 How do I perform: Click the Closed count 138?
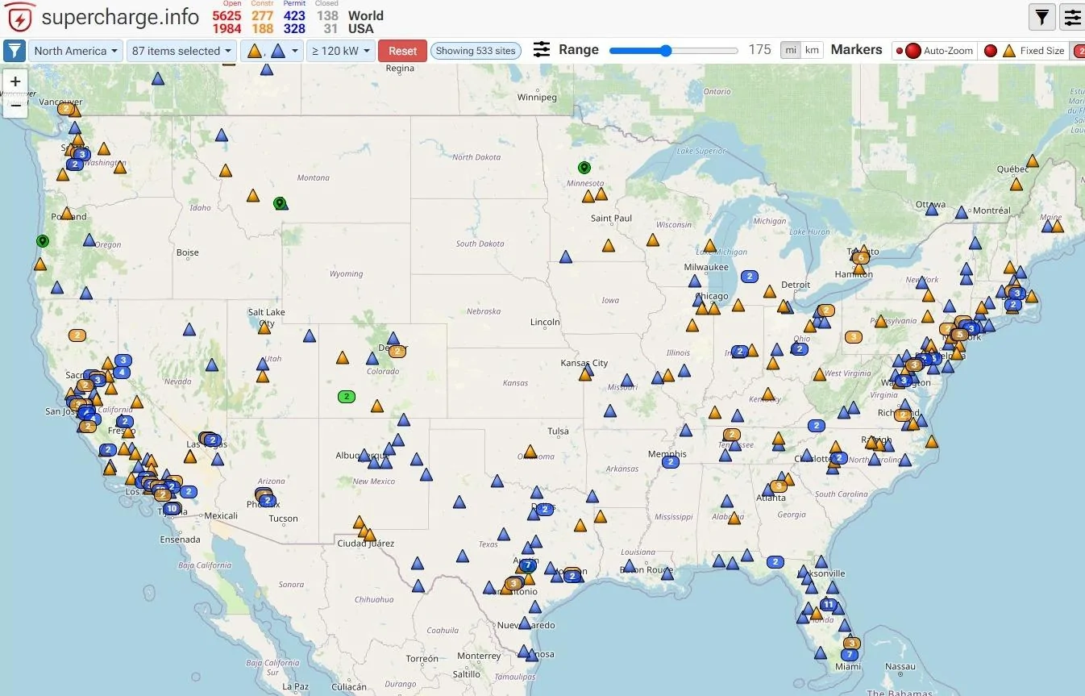point(327,15)
